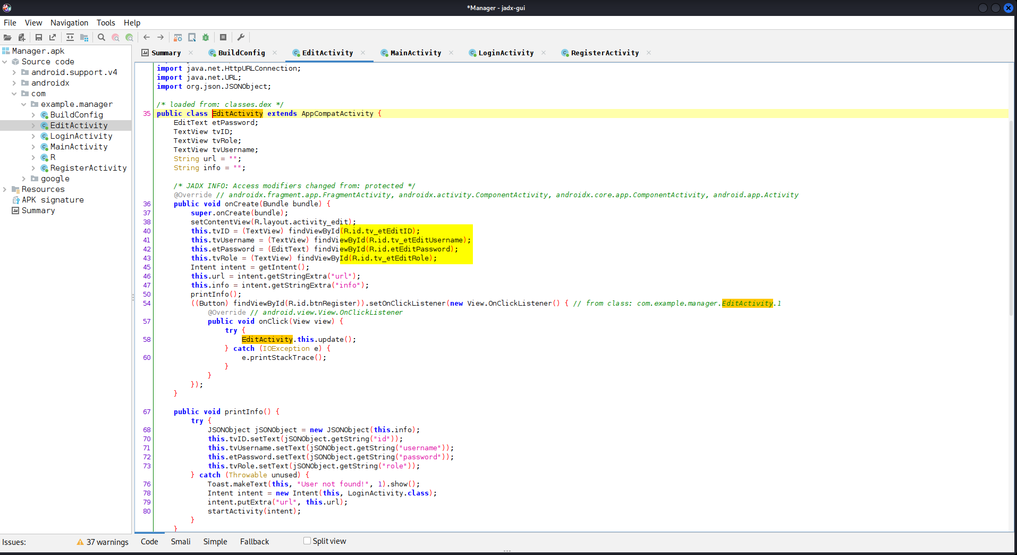Switch to Smali code view
The width and height of the screenshot is (1017, 555).
click(x=181, y=542)
